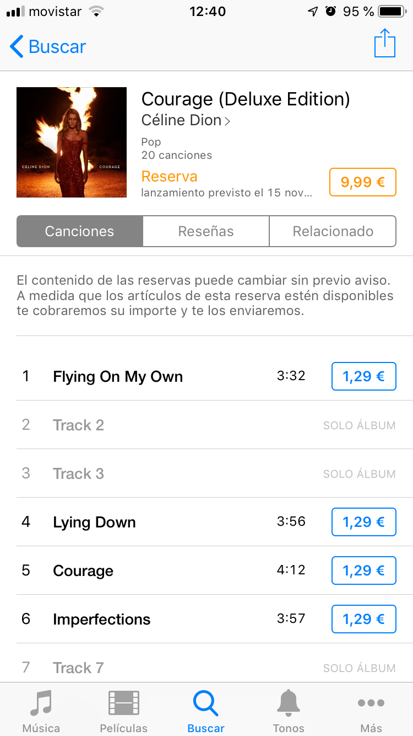Tap the Courage album cover artwork

click(x=72, y=142)
